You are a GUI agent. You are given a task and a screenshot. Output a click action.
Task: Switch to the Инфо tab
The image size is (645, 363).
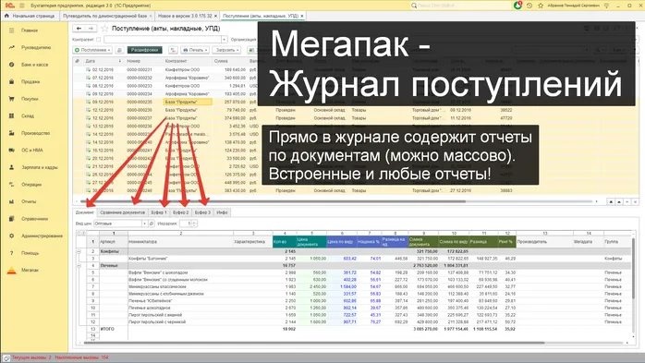point(222,212)
